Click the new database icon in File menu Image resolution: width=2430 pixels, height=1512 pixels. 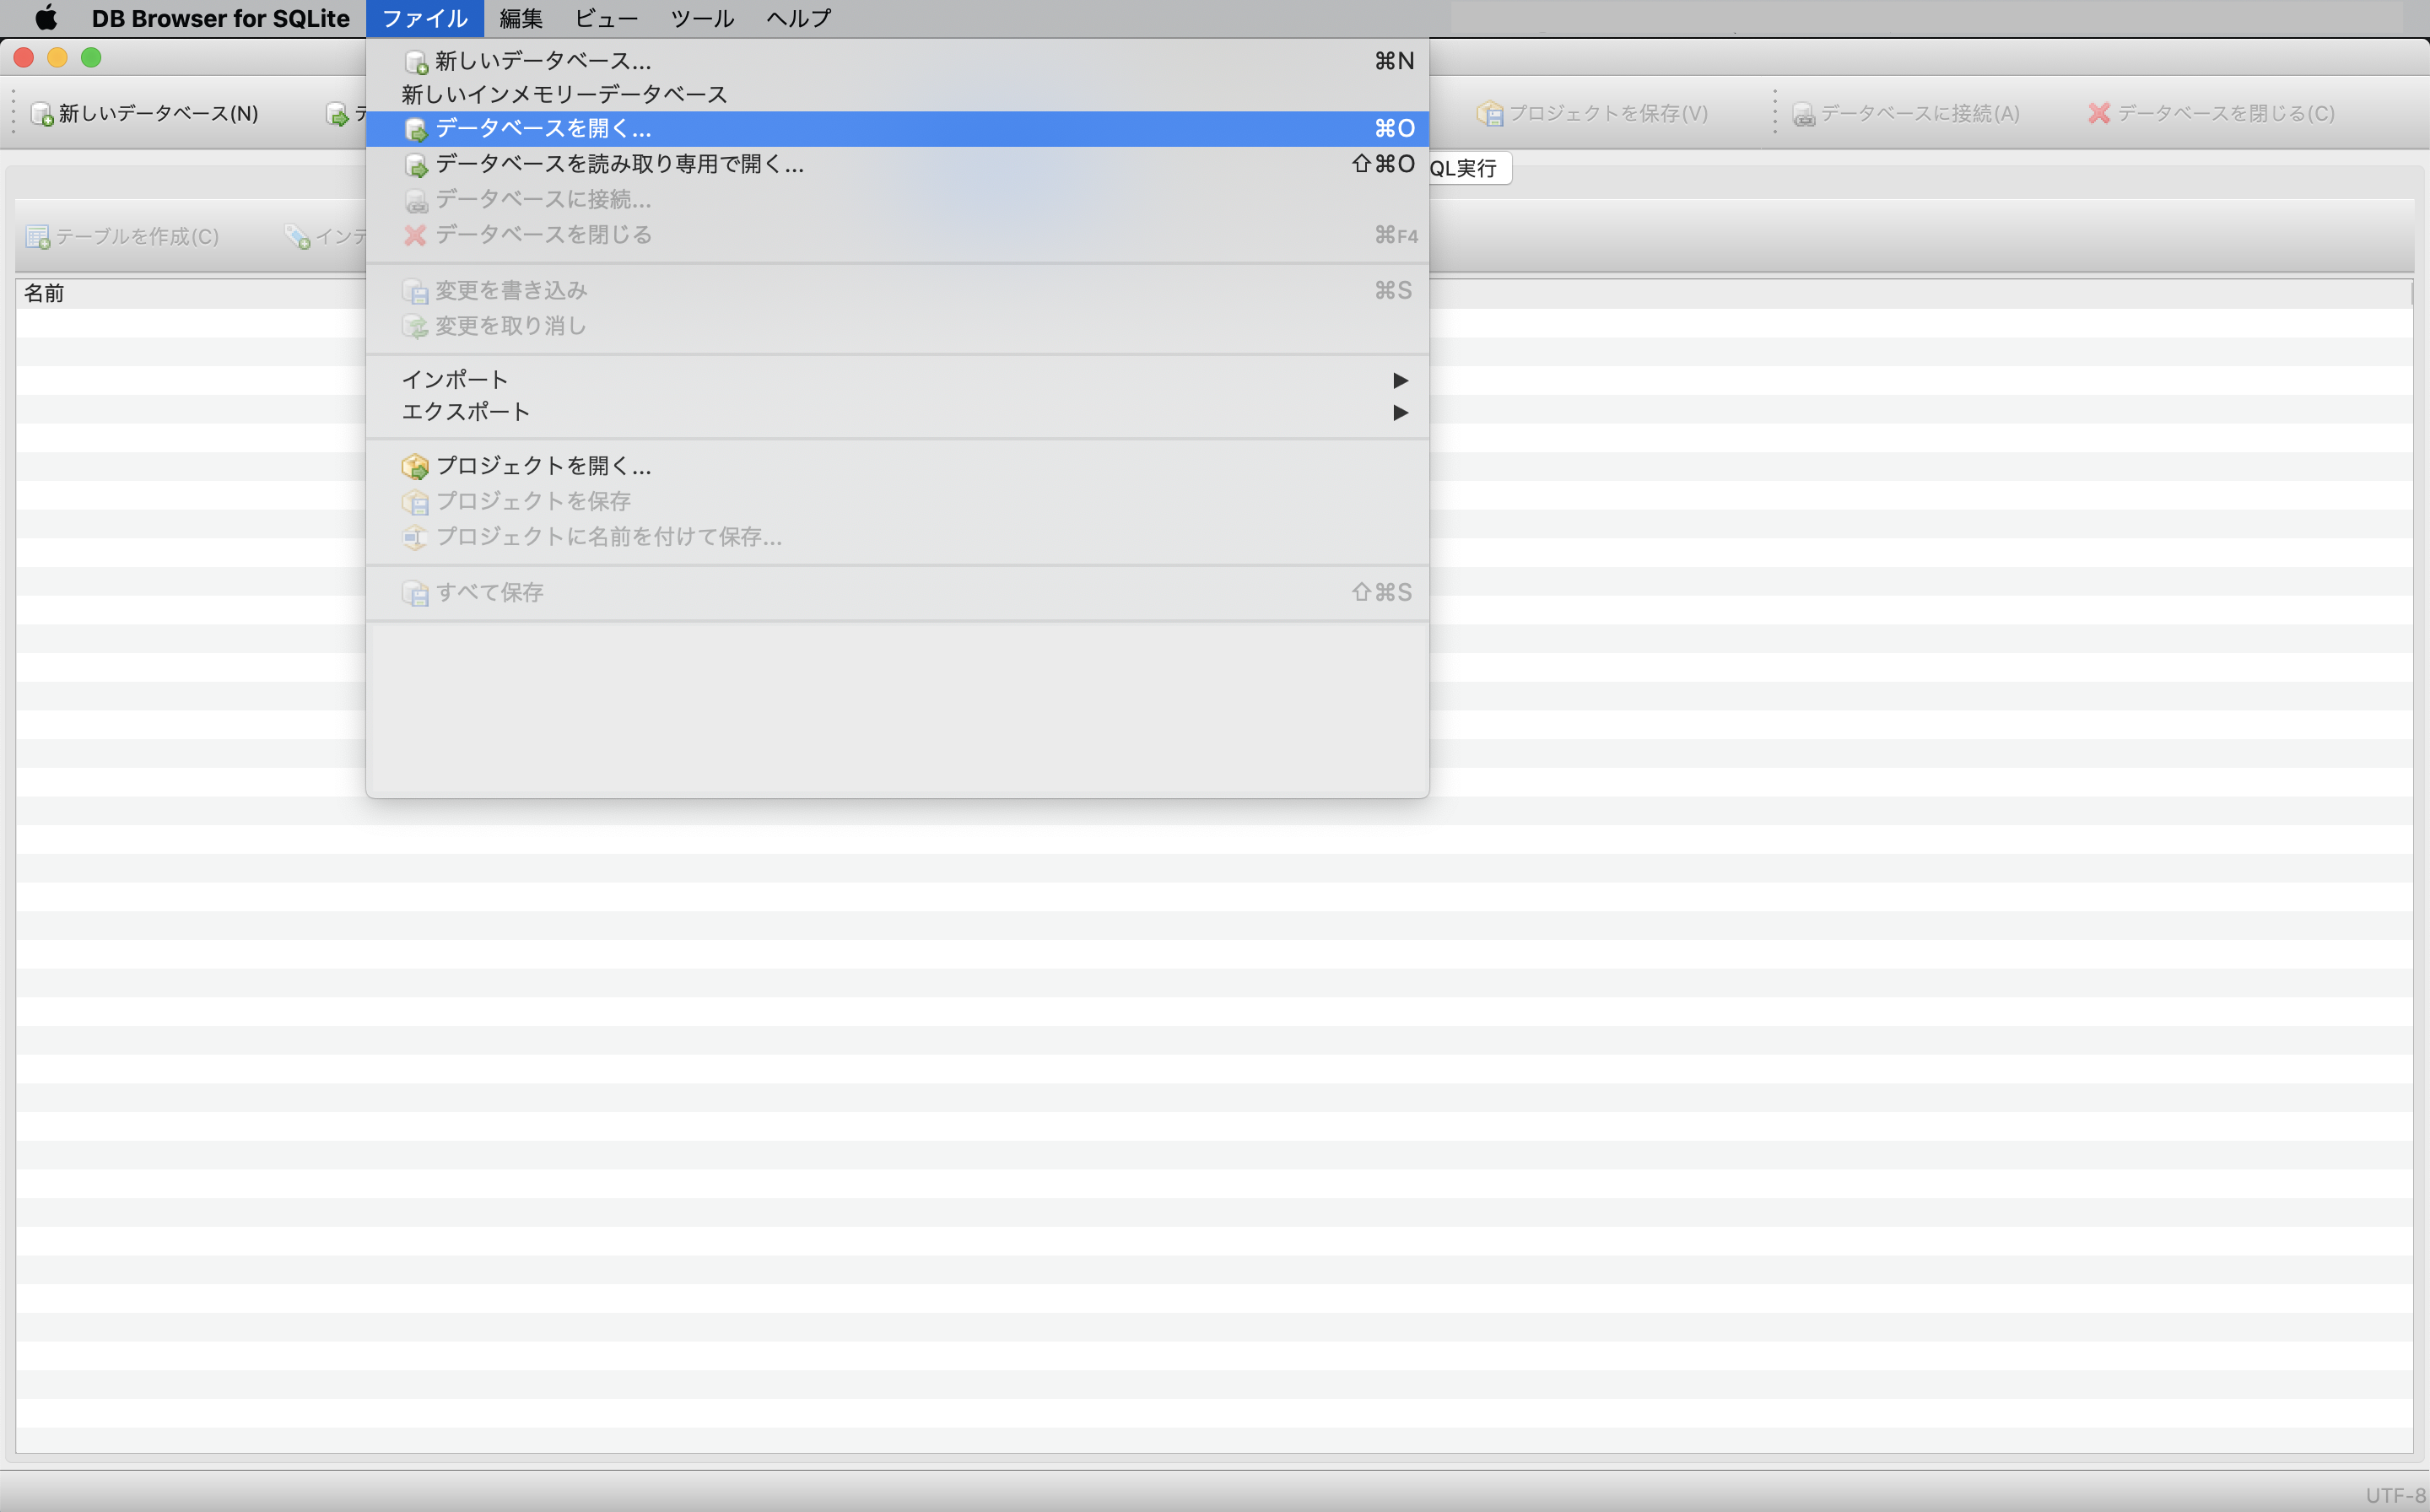point(415,62)
